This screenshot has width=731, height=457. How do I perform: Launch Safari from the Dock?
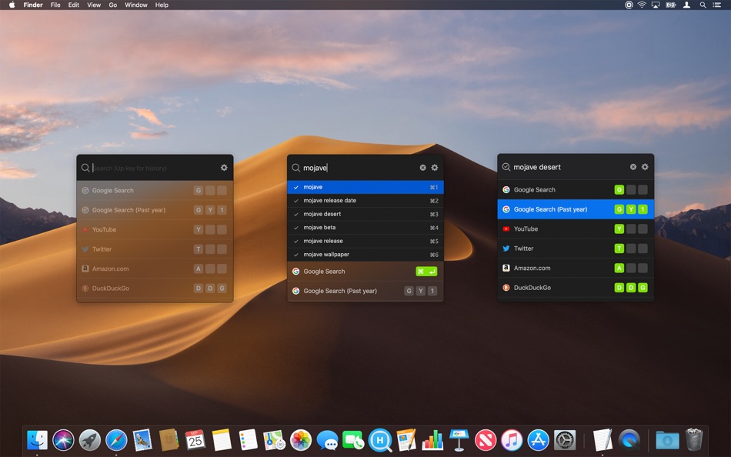coord(116,440)
